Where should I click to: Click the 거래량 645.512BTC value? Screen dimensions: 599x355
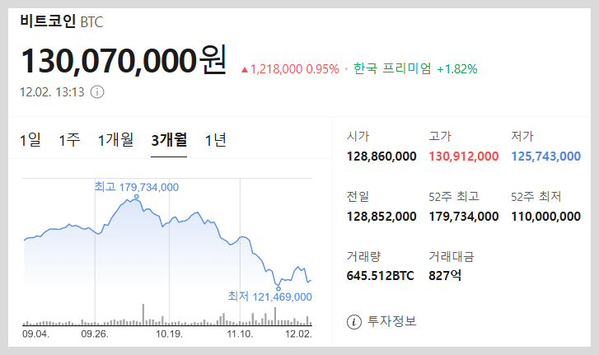click(381, 275)
